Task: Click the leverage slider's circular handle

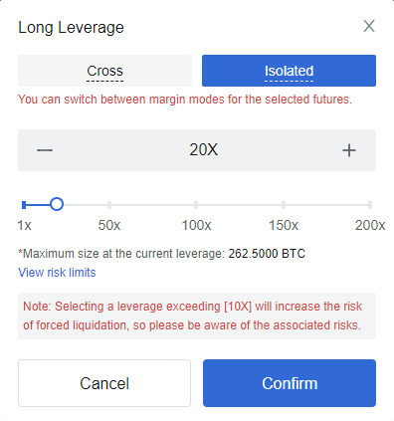Action: pyautogui.click(x=57, y=204)
